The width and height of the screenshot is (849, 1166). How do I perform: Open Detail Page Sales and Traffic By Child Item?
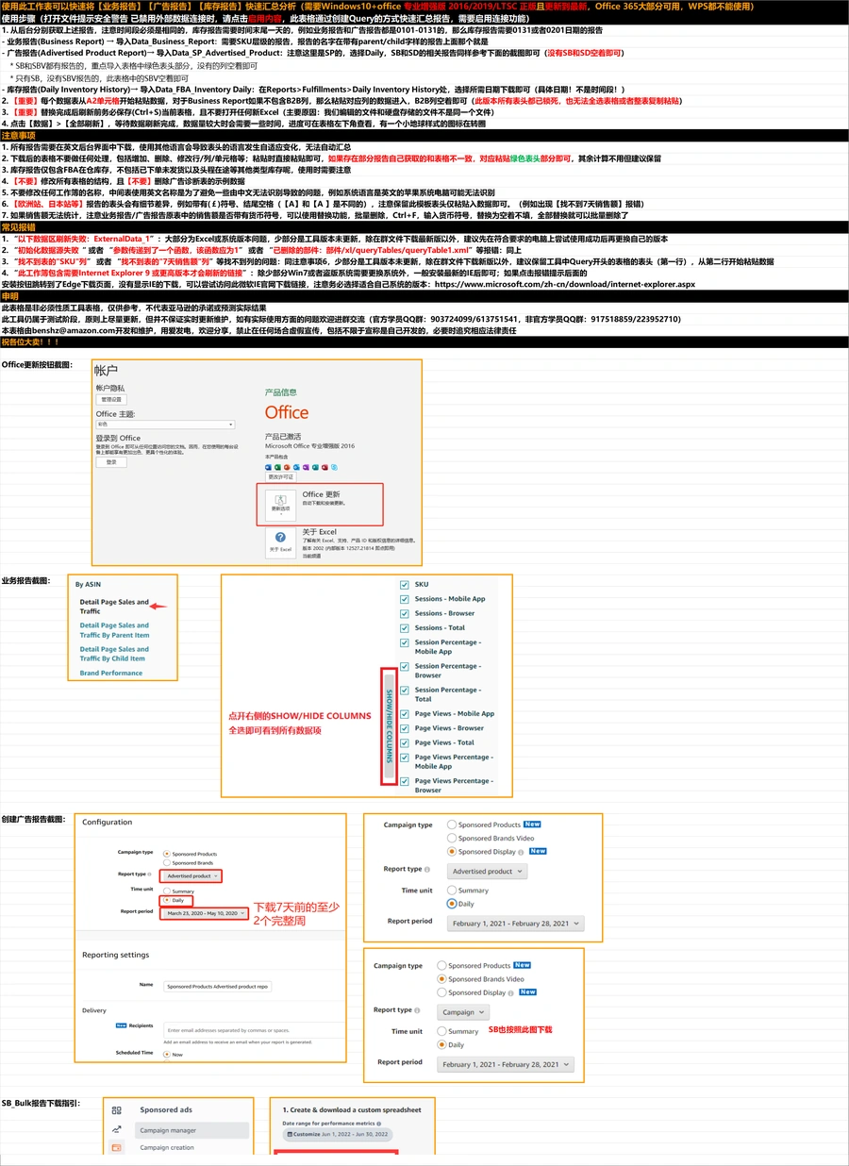pyautogui.click(x=114, y=654)
